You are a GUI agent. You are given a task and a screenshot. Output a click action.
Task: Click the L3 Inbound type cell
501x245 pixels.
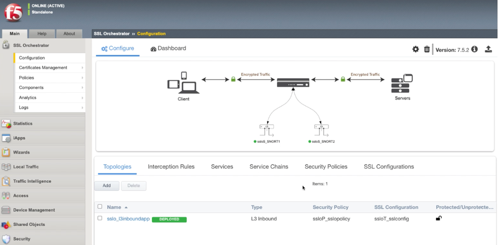coord(264,219)
